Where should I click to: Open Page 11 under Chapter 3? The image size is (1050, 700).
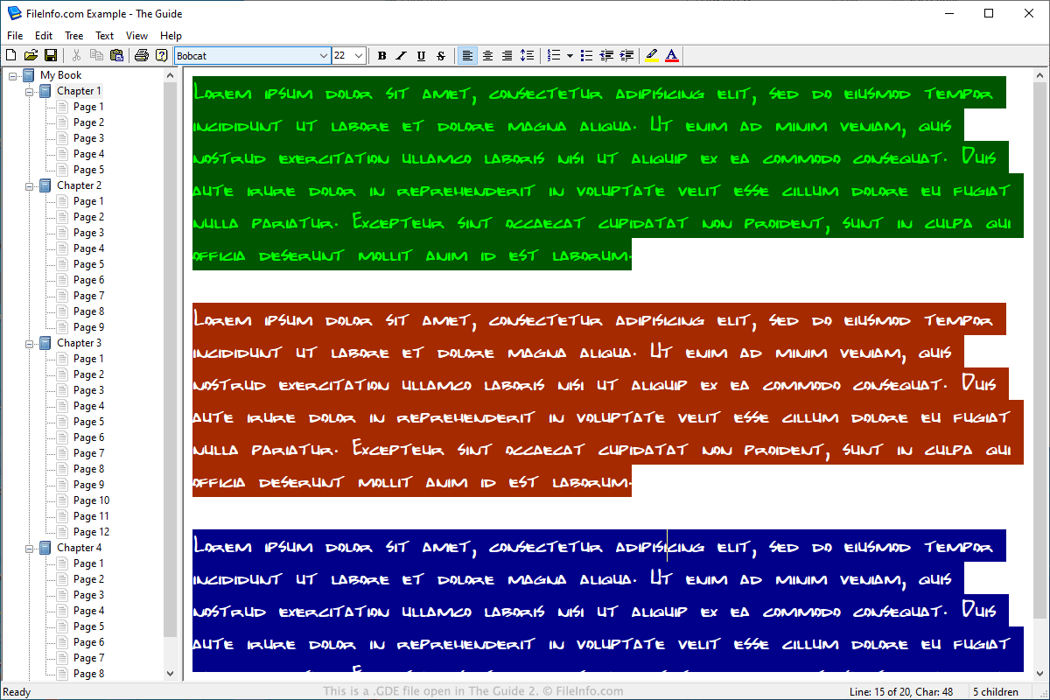coord(92,516)
